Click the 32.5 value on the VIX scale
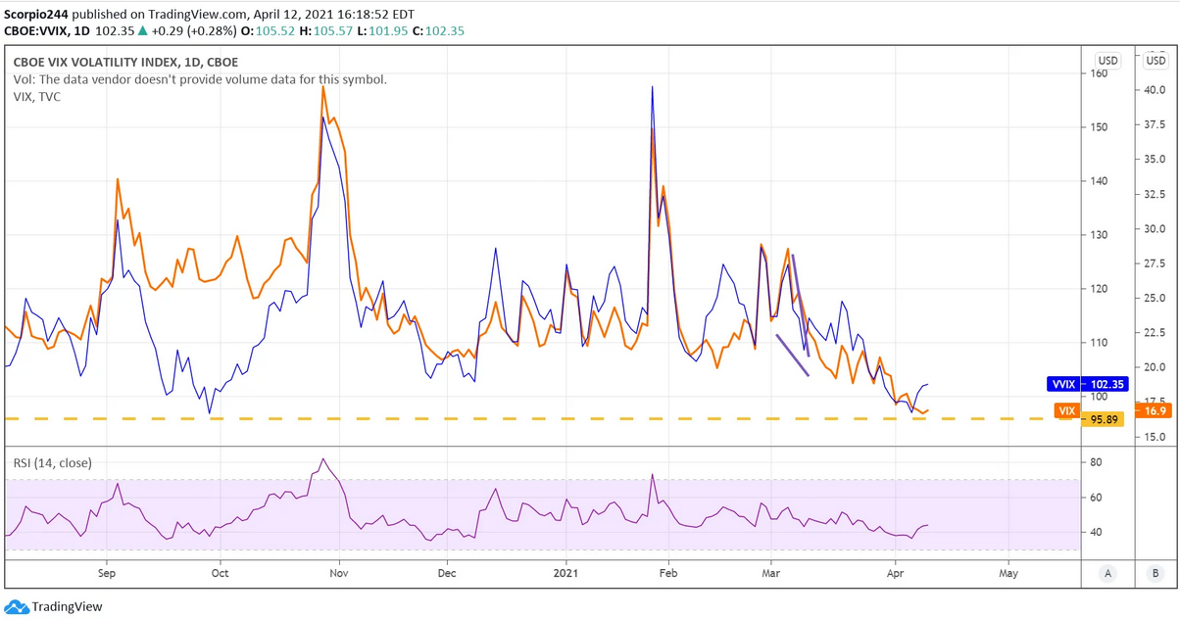The image size is (1180, 619). (1155, 195)
